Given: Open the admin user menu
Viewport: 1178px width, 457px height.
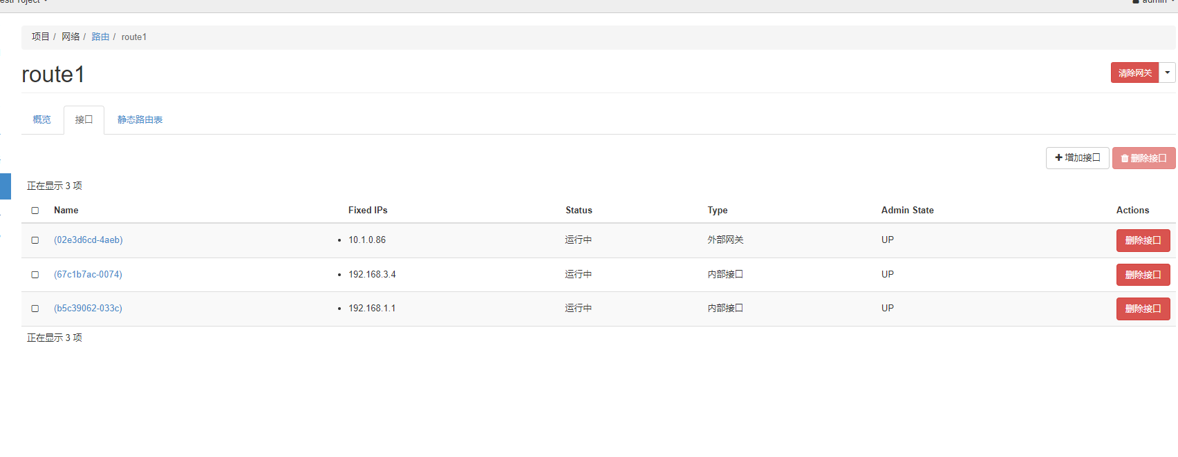Looking at the screenshot, I should pos(1154,2).
